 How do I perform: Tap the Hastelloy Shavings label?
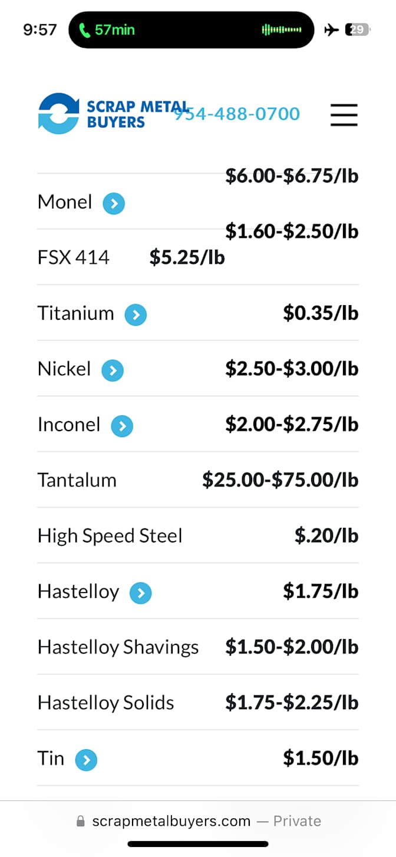tap(118, 647)
